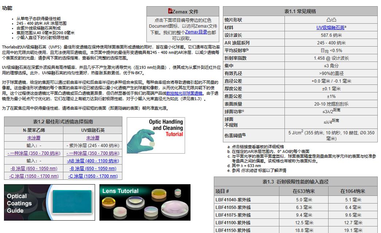
Task: Click the 587.6 纳米 design wavelength value
Action: pos(331,35)
